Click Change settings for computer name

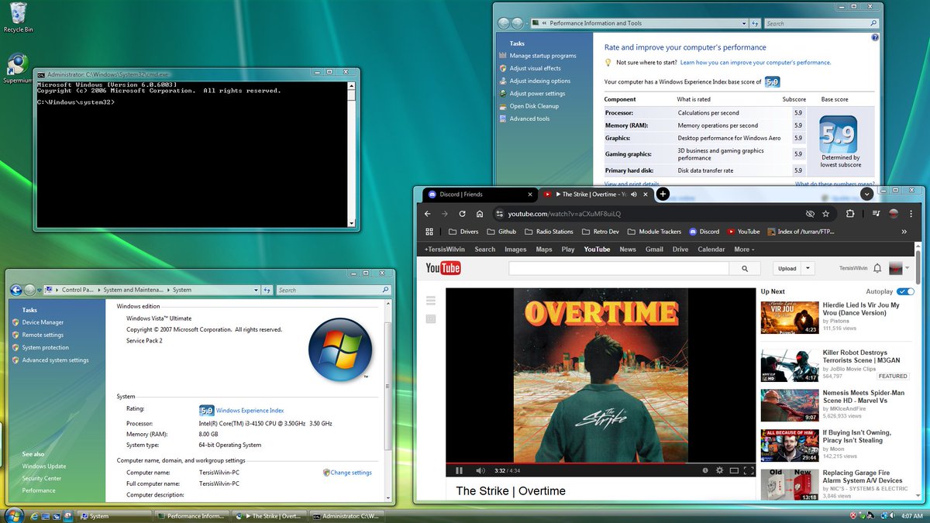pos(350,473)
